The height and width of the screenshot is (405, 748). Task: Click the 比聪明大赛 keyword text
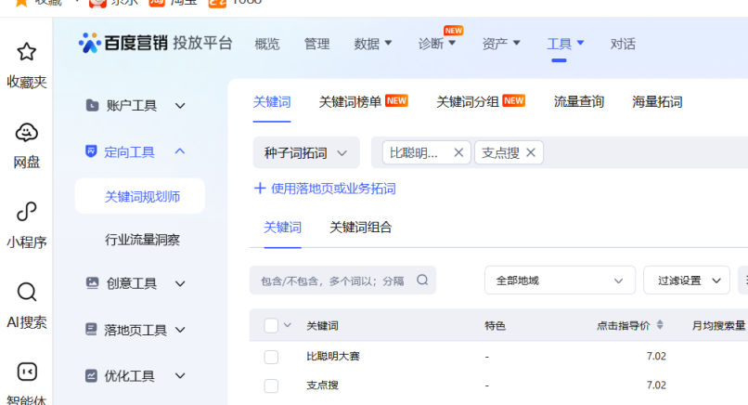tap(333, 357)
